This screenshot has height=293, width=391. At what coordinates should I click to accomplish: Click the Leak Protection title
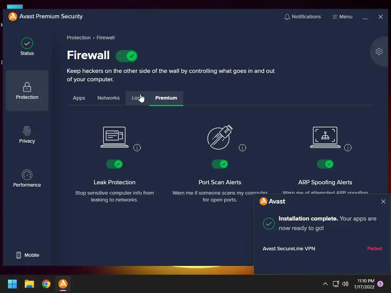tap(115, 182)
